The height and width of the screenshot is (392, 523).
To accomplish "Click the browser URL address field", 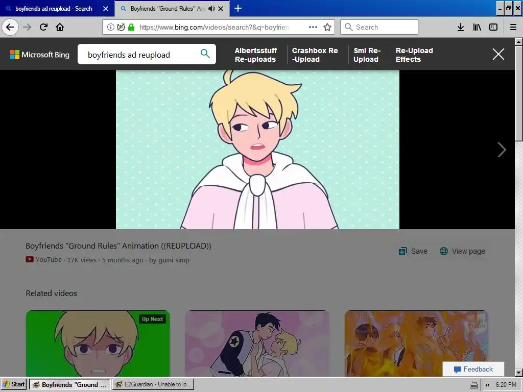I will (x=213, y=27).
